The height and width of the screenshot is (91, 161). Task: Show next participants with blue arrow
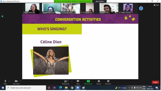coord(141,8)
